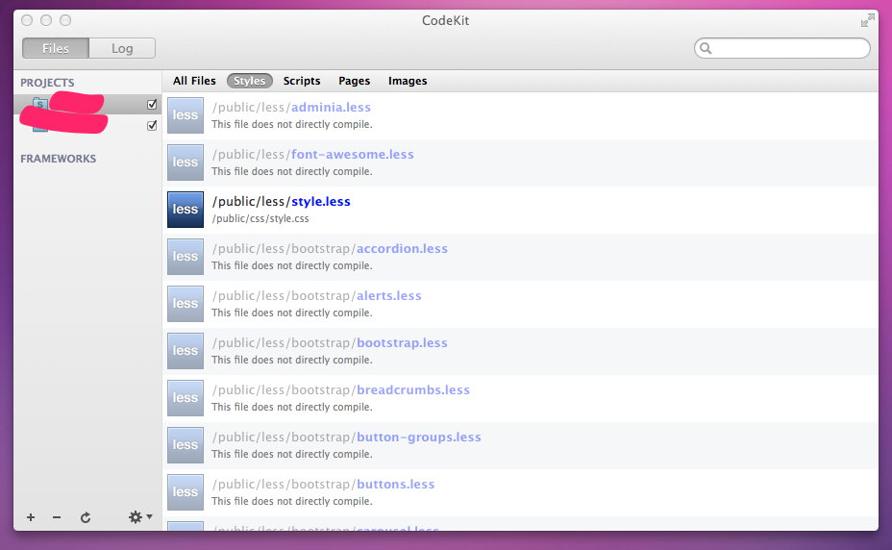
Task: Select the bootstrap.less file name
Action: click(402, 342)
